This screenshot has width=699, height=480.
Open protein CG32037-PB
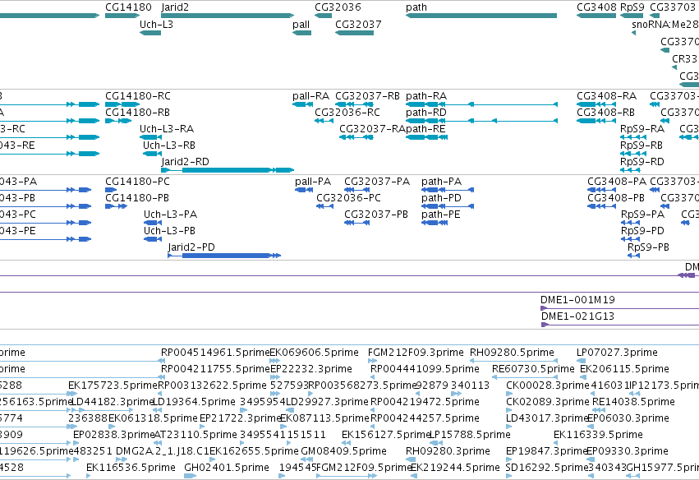pos(376,215)
